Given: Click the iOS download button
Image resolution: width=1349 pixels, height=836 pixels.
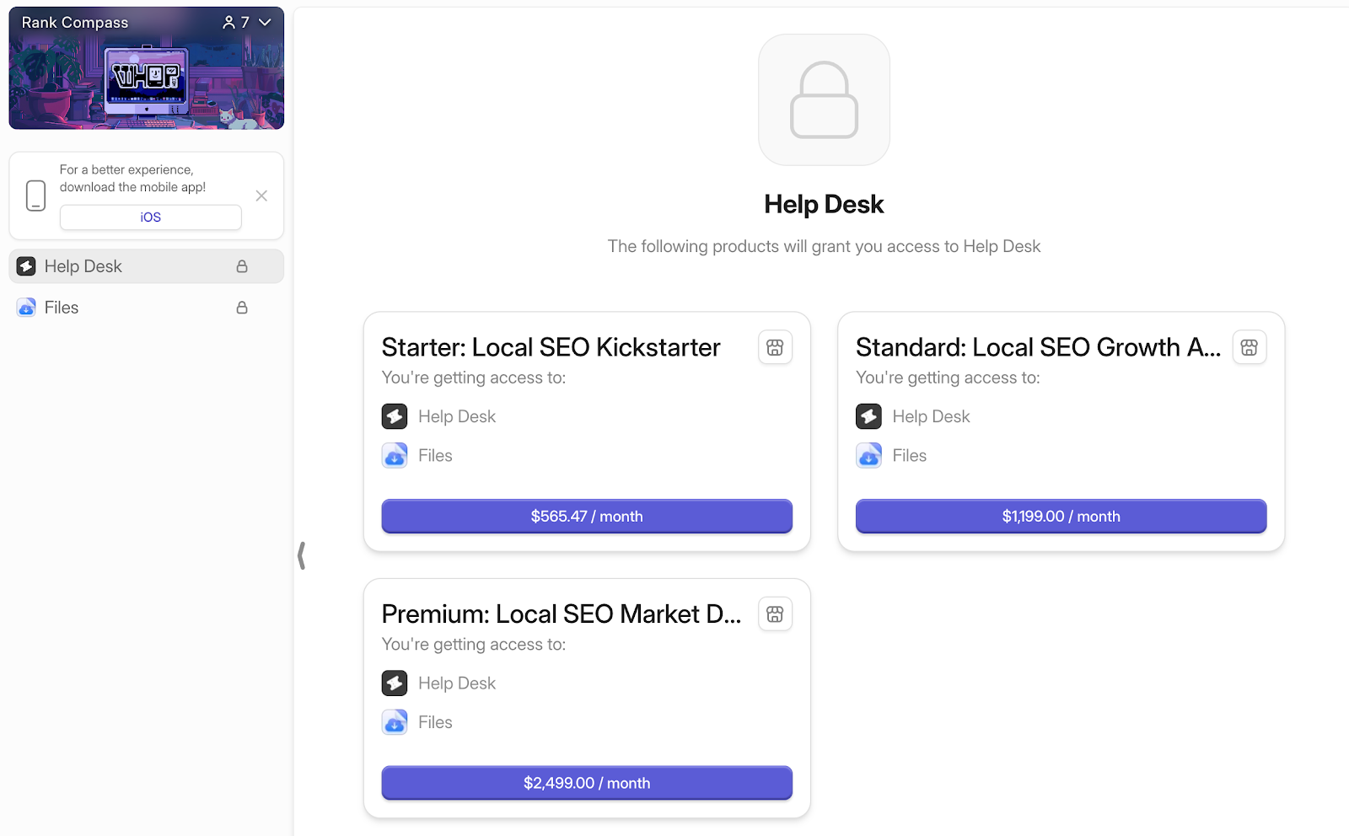Looking at the screenshot, I should [151, 217].
